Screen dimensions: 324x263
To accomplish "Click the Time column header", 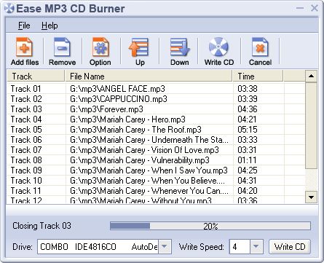I will pos(258,76).
